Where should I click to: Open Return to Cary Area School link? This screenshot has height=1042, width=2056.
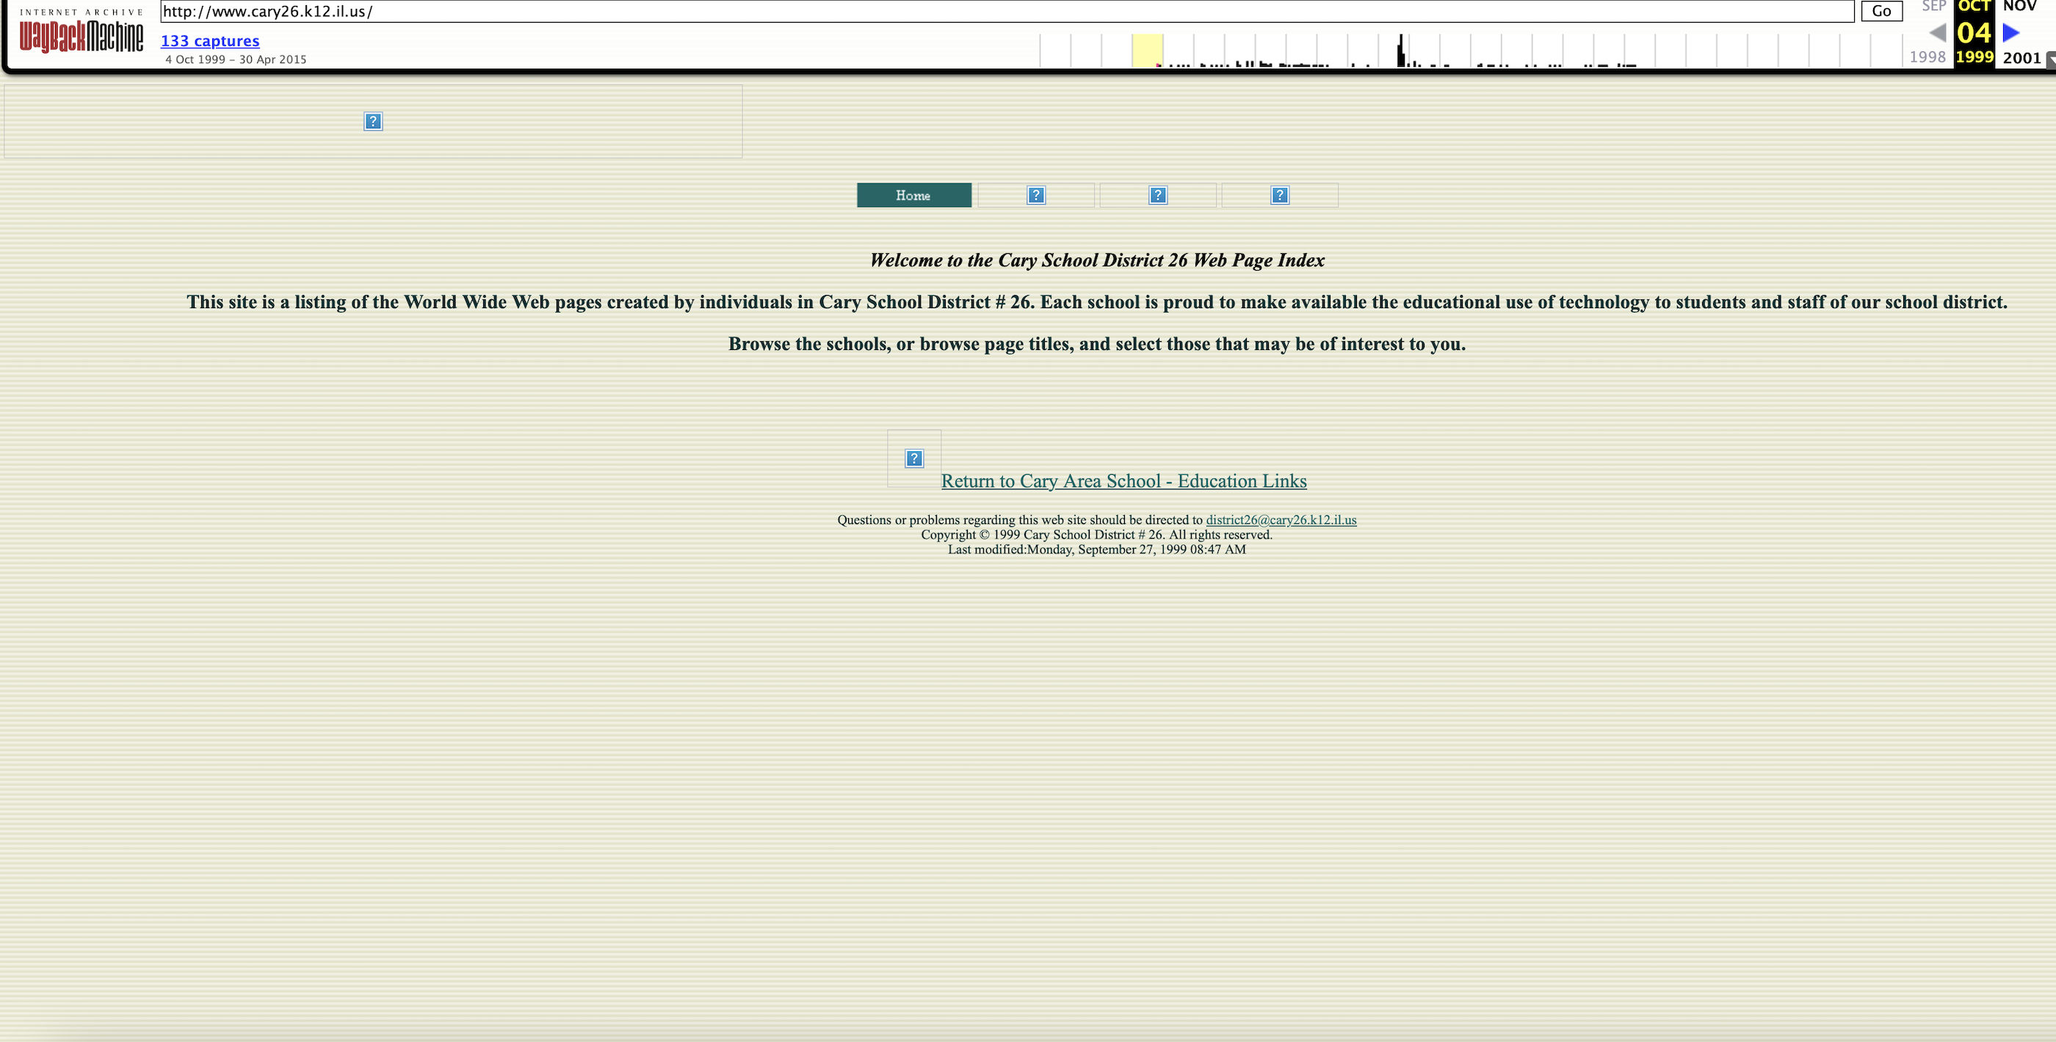click(x=1123, y=481)
